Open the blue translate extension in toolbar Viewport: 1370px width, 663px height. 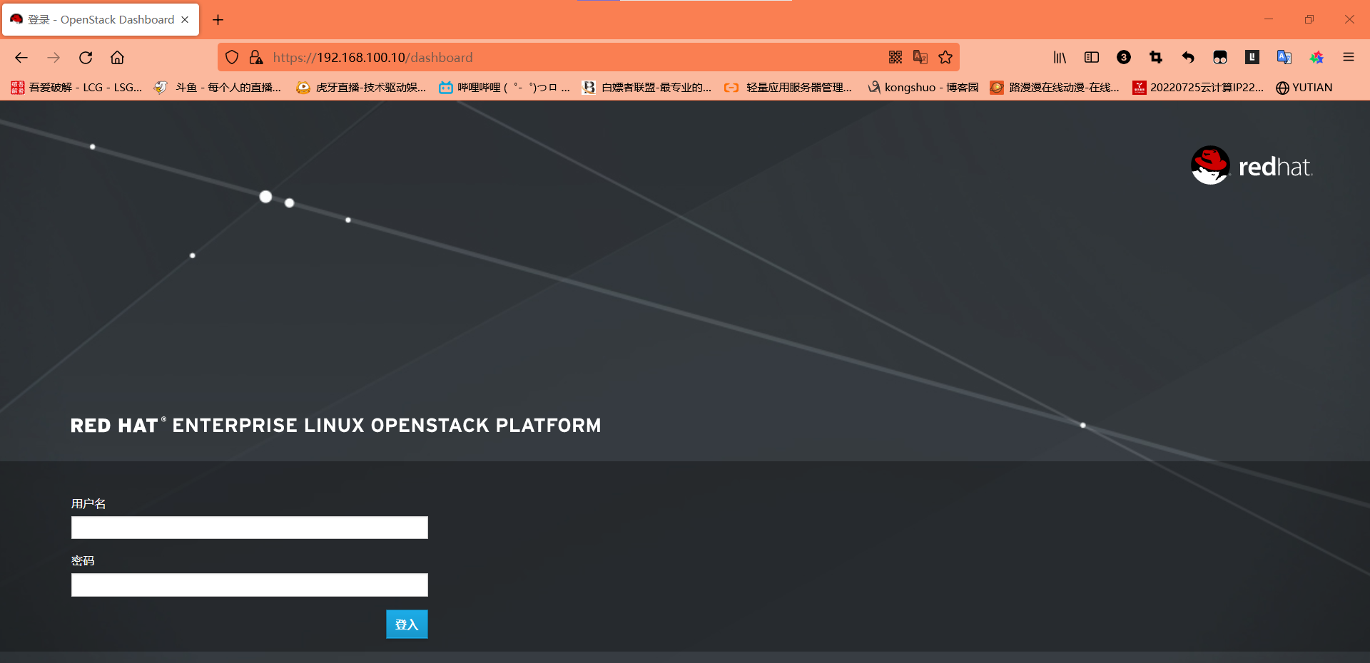(1284, 58)
